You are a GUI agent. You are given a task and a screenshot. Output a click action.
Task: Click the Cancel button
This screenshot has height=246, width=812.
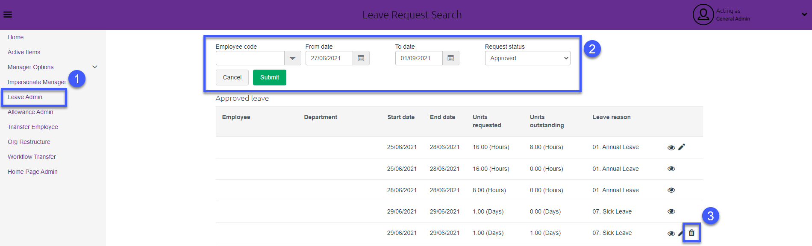(x=232, y=77)
